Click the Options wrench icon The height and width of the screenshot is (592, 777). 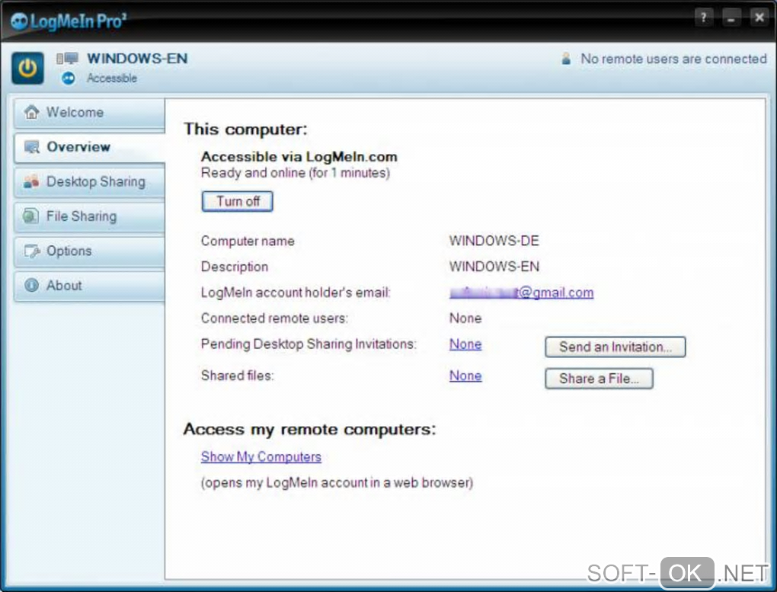[x=32, y=251]
